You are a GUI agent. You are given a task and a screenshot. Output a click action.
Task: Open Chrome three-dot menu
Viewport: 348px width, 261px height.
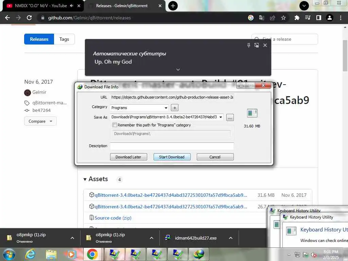[341, 18]
